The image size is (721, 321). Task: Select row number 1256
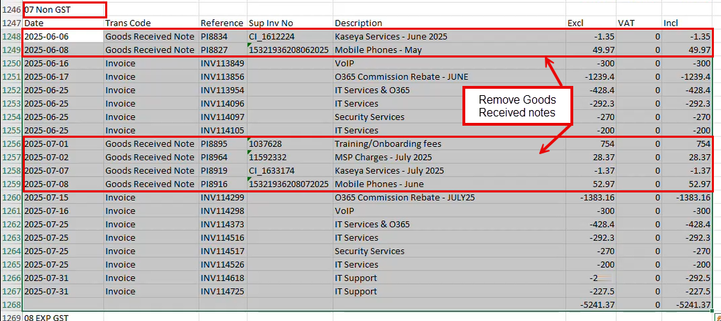pos(11,144)
